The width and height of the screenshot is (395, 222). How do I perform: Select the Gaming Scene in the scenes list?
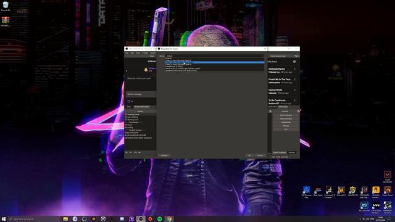140,115
